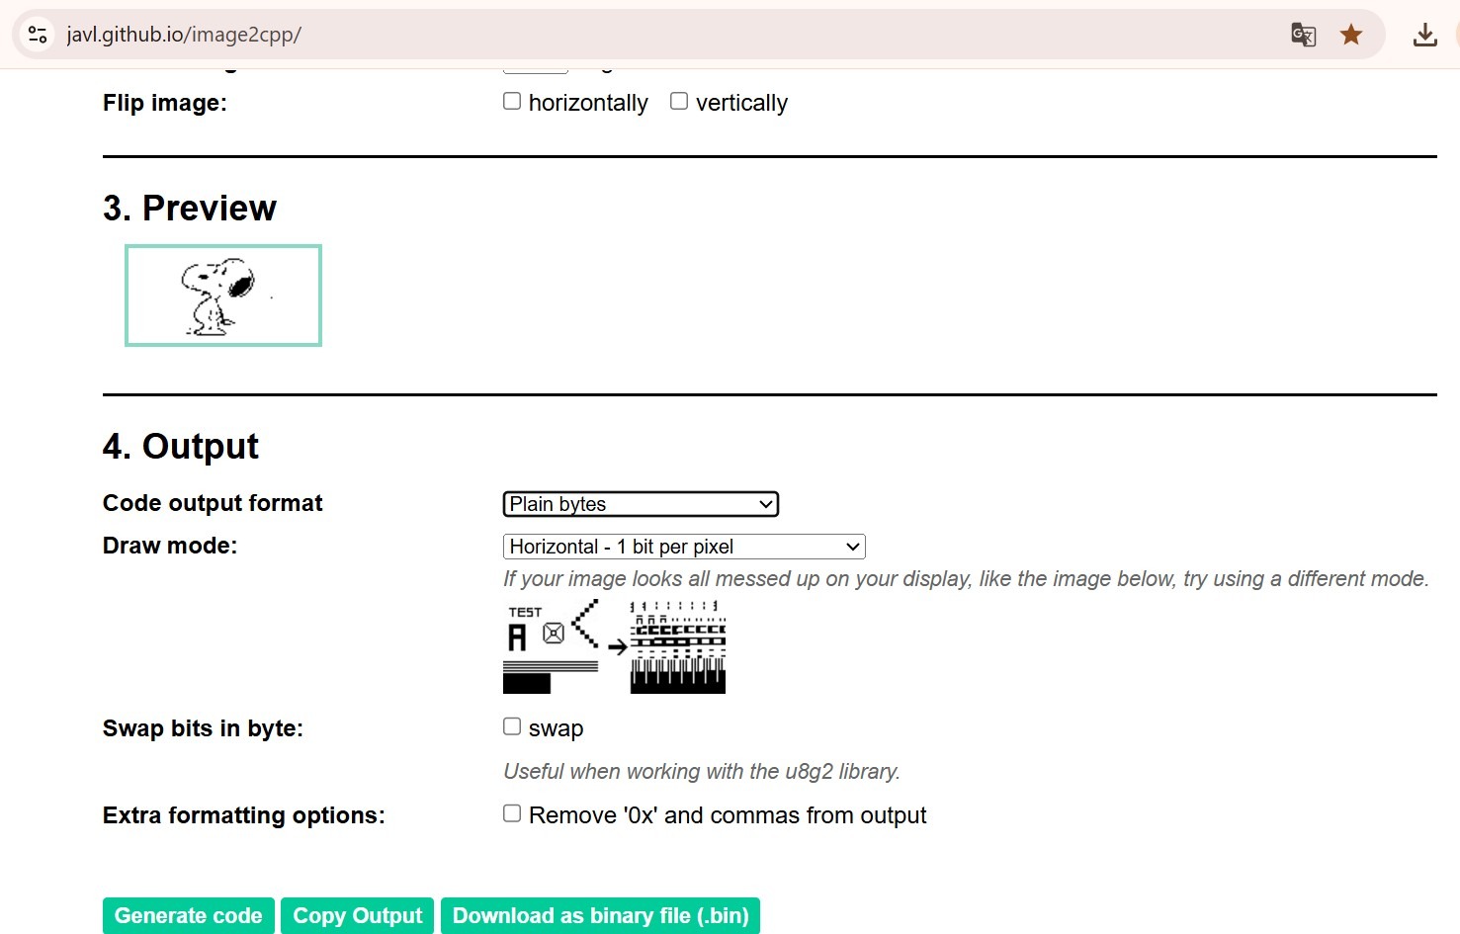Toggle the swap bits in byte checkbox
Viewport: 1460px width, 934px height.
[x=512, y=726]
